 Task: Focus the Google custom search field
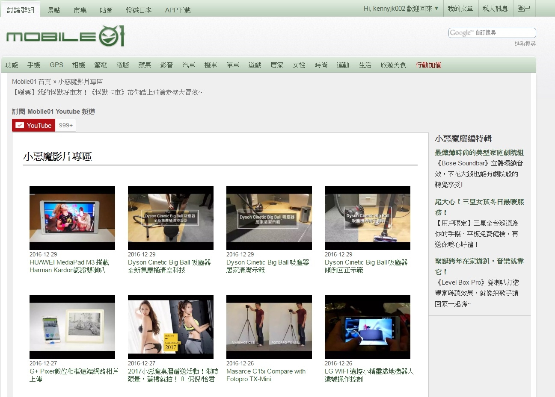point(492,33)
